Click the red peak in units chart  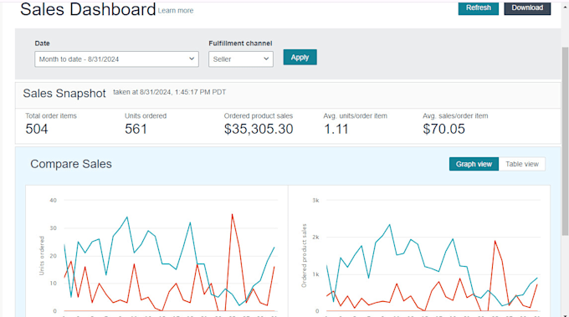(233, 215)
